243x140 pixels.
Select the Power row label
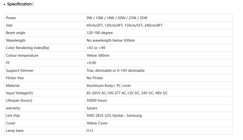[x=11, y=18]
